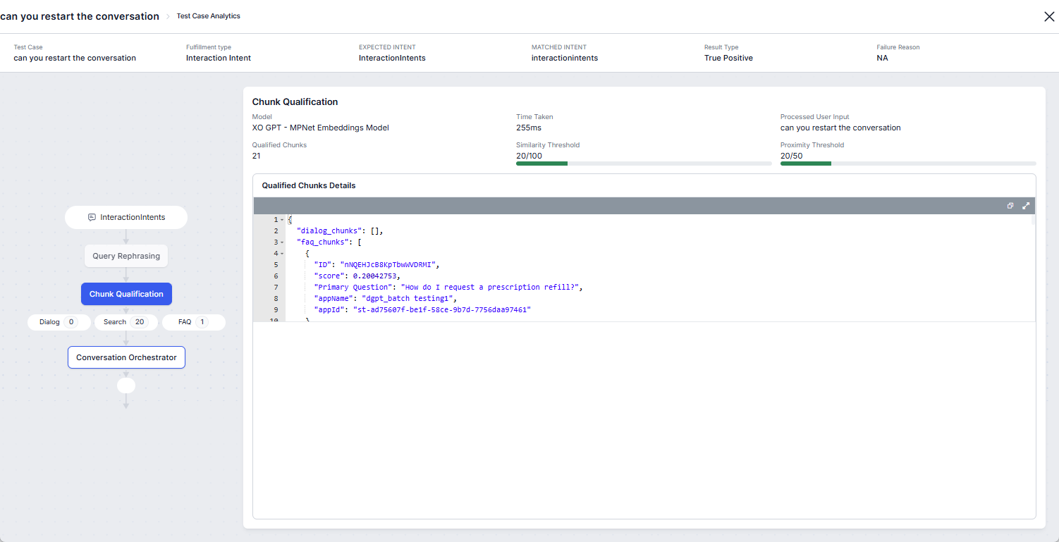Click the empty end node in the flow
The image size is (1059, 542).
point(126,386)
